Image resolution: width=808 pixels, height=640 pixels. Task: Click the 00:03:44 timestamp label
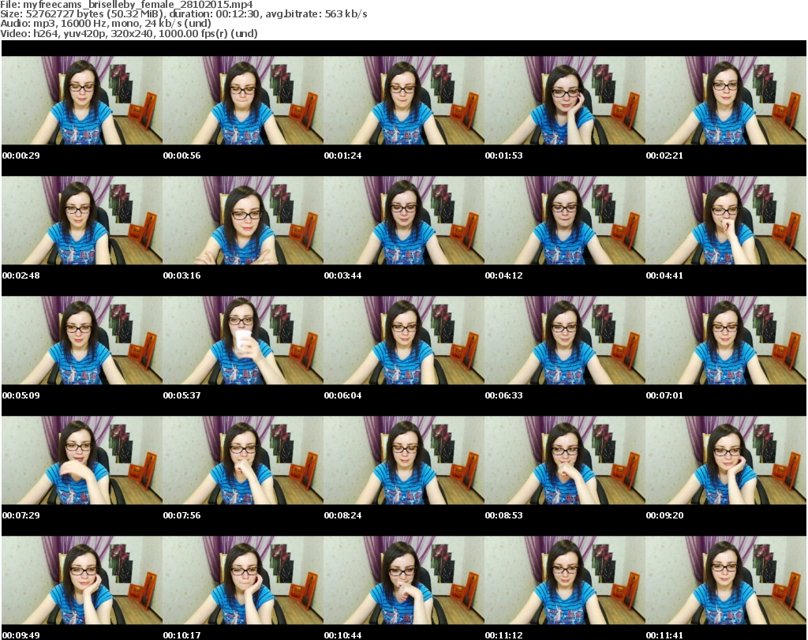pos(342,275)
